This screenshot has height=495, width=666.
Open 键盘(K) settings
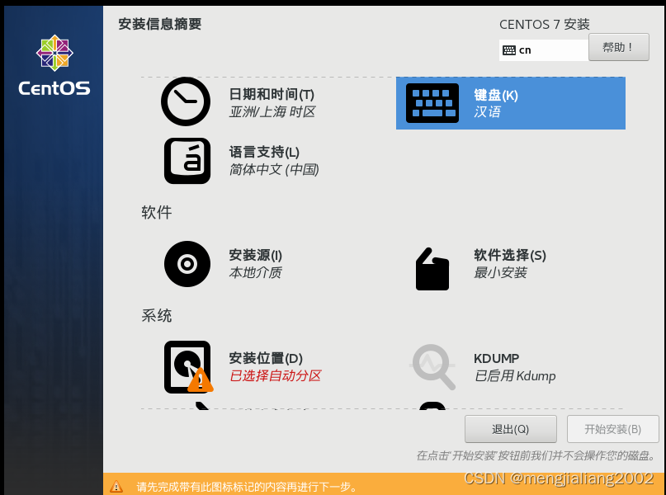[496, 95]
